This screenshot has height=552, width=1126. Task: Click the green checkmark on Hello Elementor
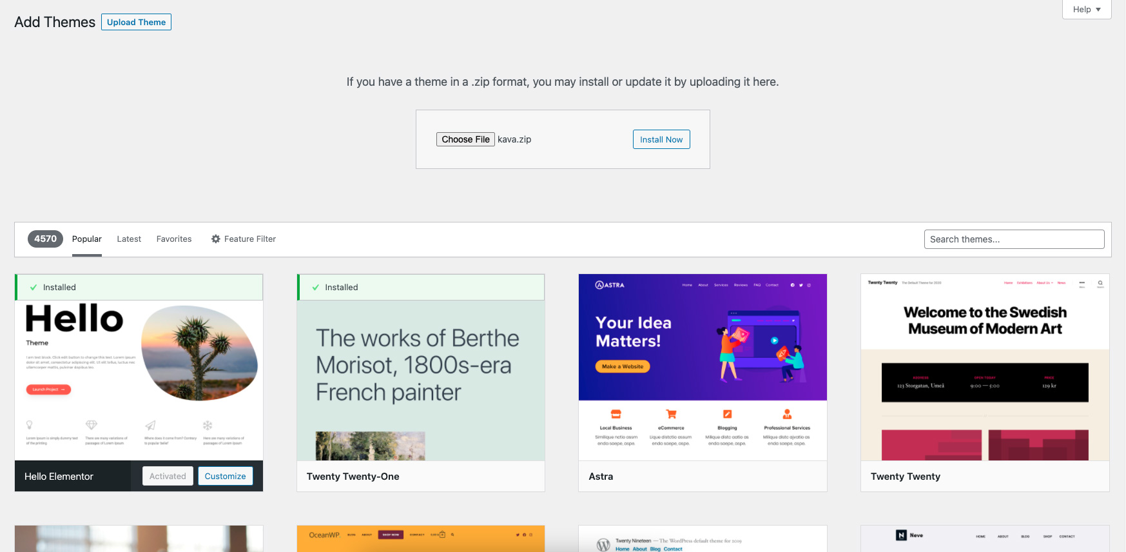click(x=34, y=288)
